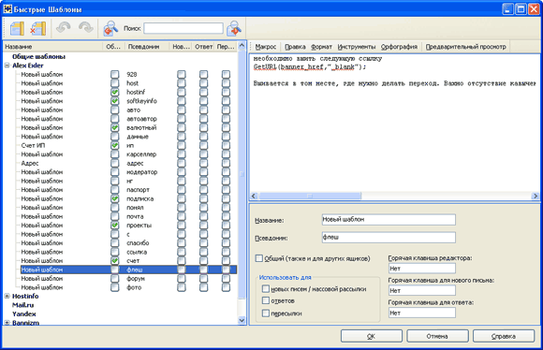Click the Быстрые Шаблоны title bar app icon
The image size is (543, 350).
(x=7, y=8)
